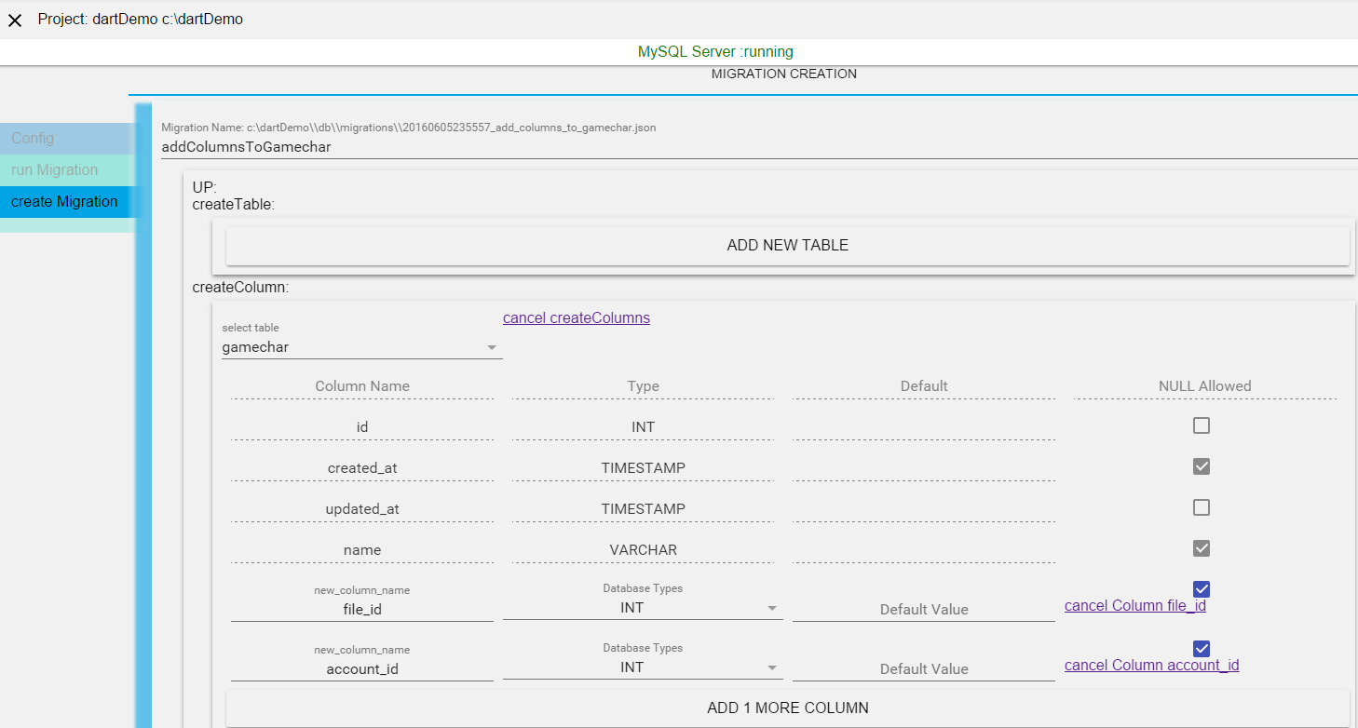Toggle NULL Allowed checkbox for name row
Image resolution: width=1358 pixels, height=728 pixels.
click(x=1202, y=548)
